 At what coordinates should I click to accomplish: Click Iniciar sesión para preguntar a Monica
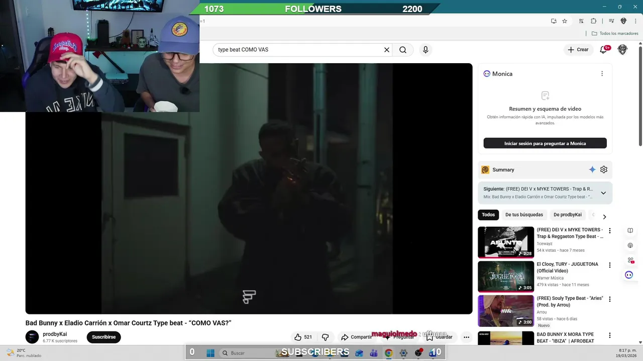pos(545,143)
